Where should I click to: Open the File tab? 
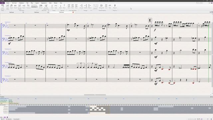point(2,3)
